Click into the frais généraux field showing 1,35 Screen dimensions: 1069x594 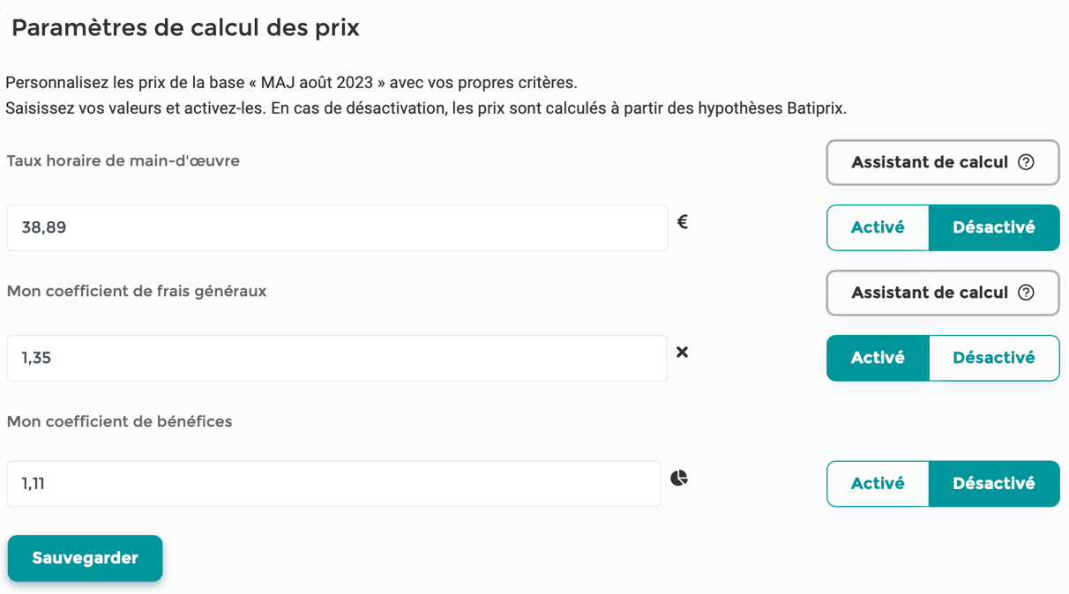[x=337, y=358]
